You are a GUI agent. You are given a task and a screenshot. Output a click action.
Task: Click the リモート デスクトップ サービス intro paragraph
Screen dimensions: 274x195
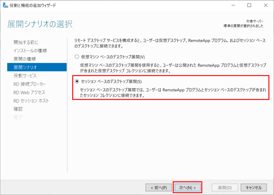tap(170, 43)
